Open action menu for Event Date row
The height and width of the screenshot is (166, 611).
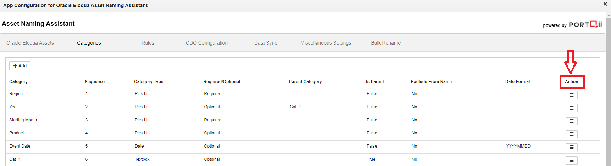point(571,147)
